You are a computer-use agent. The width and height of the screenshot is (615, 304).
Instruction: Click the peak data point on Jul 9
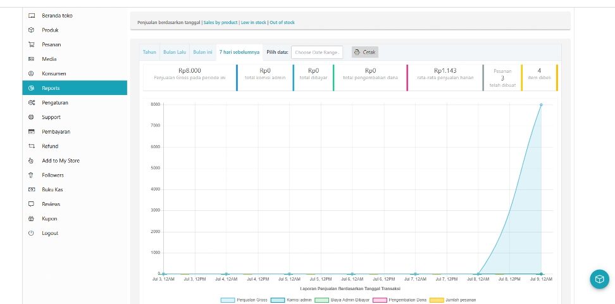coord(541,104)
